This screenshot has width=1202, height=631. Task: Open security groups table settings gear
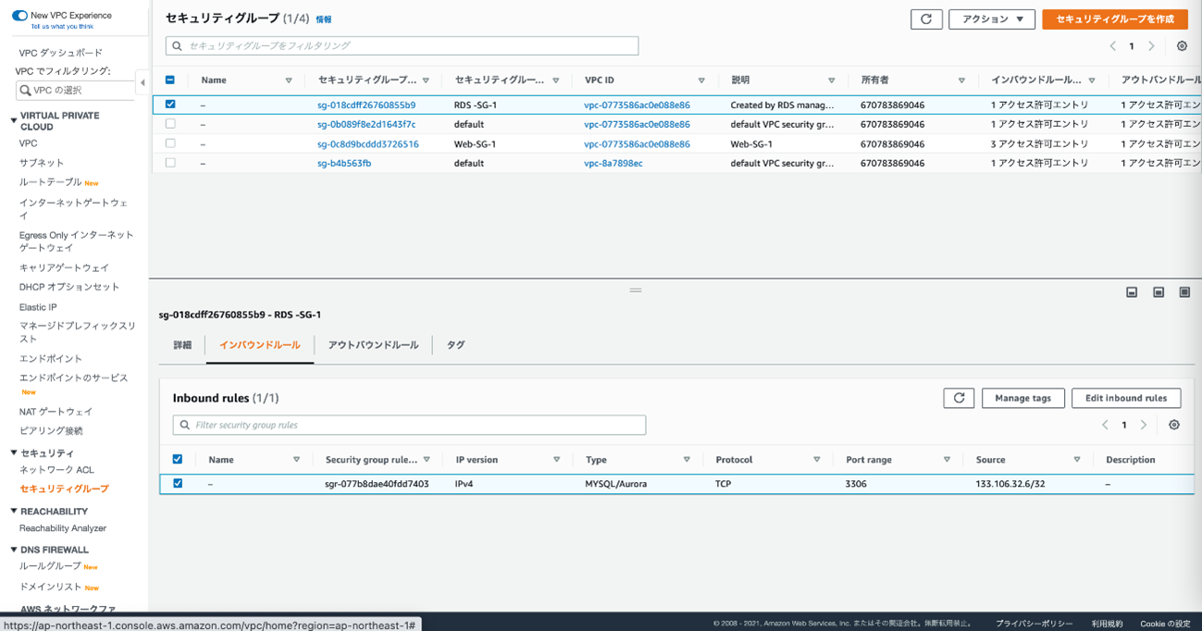click(1182, 46)
